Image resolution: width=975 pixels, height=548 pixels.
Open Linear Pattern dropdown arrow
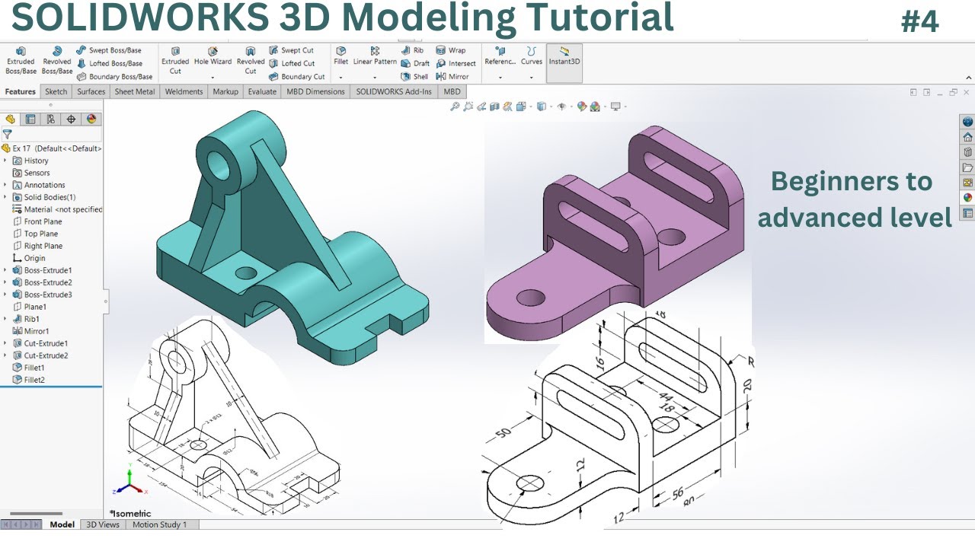coord(375,77)
